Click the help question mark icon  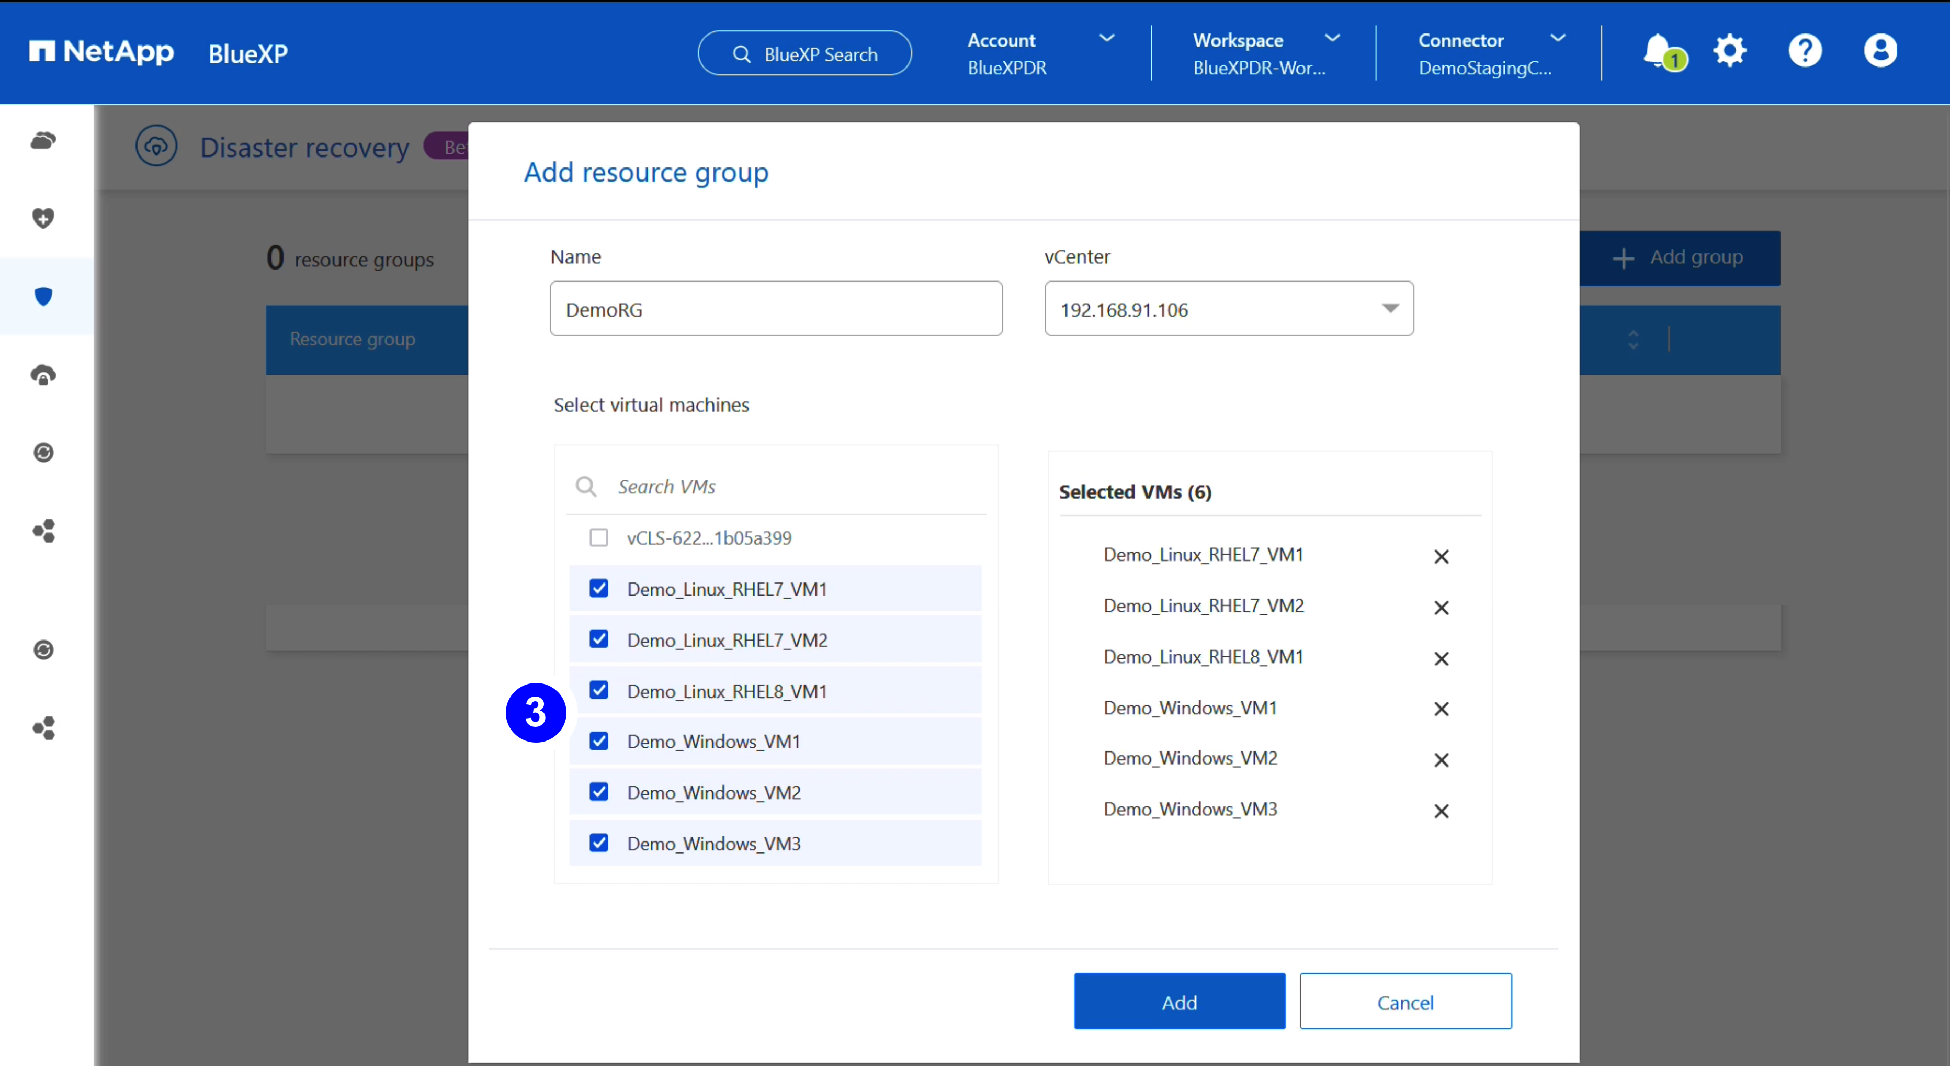tap(1805, 51)
